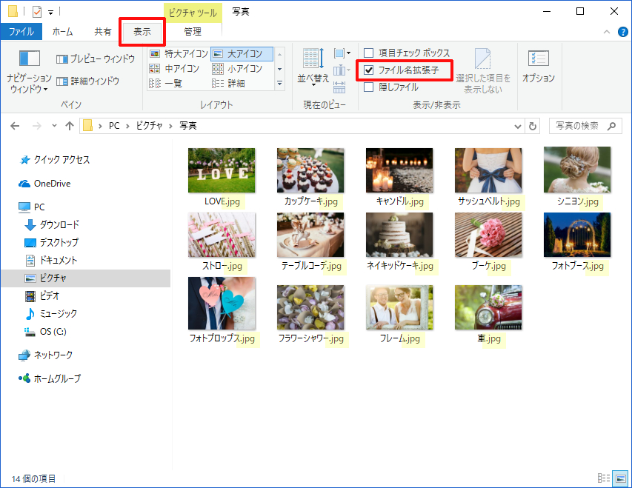The image size is (632, 488).
Task: Switch to the ホーム ribbon tab
Action: (x=62, y=31)
